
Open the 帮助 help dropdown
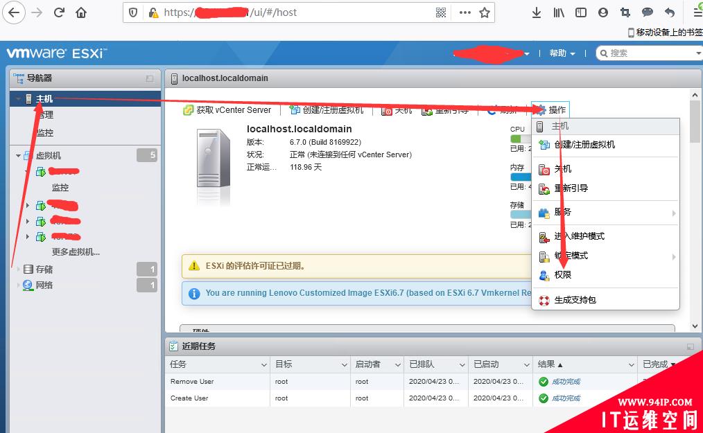(x=562, y=53)
